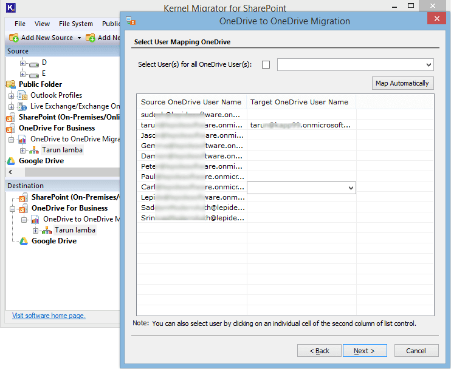Click the Source Google Drive icon

[11, 161]
